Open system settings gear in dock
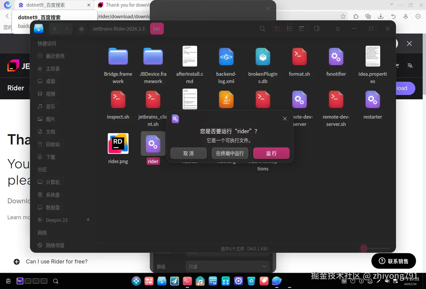426x289 pixels. (x=238, y=281)
